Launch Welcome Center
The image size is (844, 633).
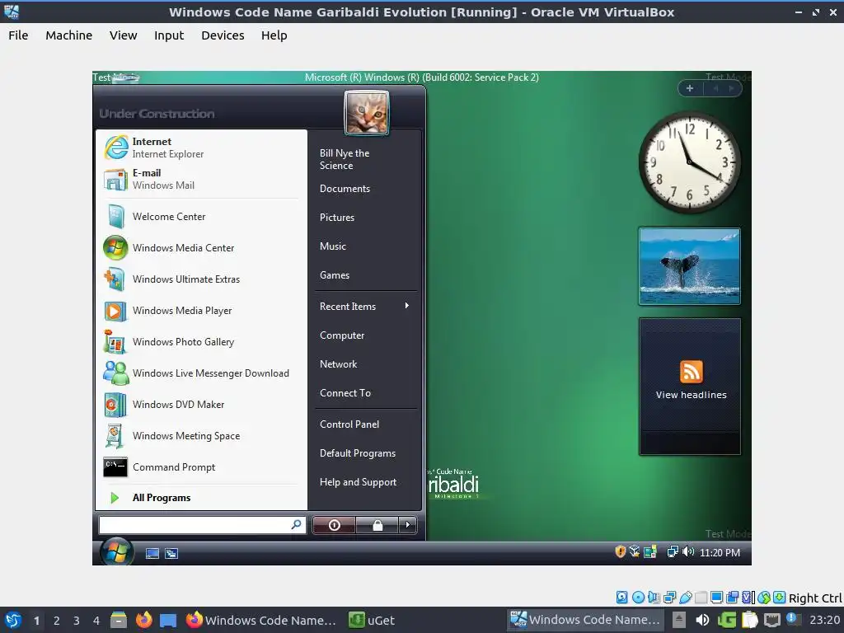[x=199, y=217]
